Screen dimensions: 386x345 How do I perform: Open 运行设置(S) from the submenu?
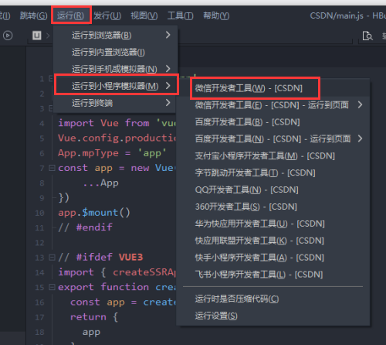pos(274,316)
